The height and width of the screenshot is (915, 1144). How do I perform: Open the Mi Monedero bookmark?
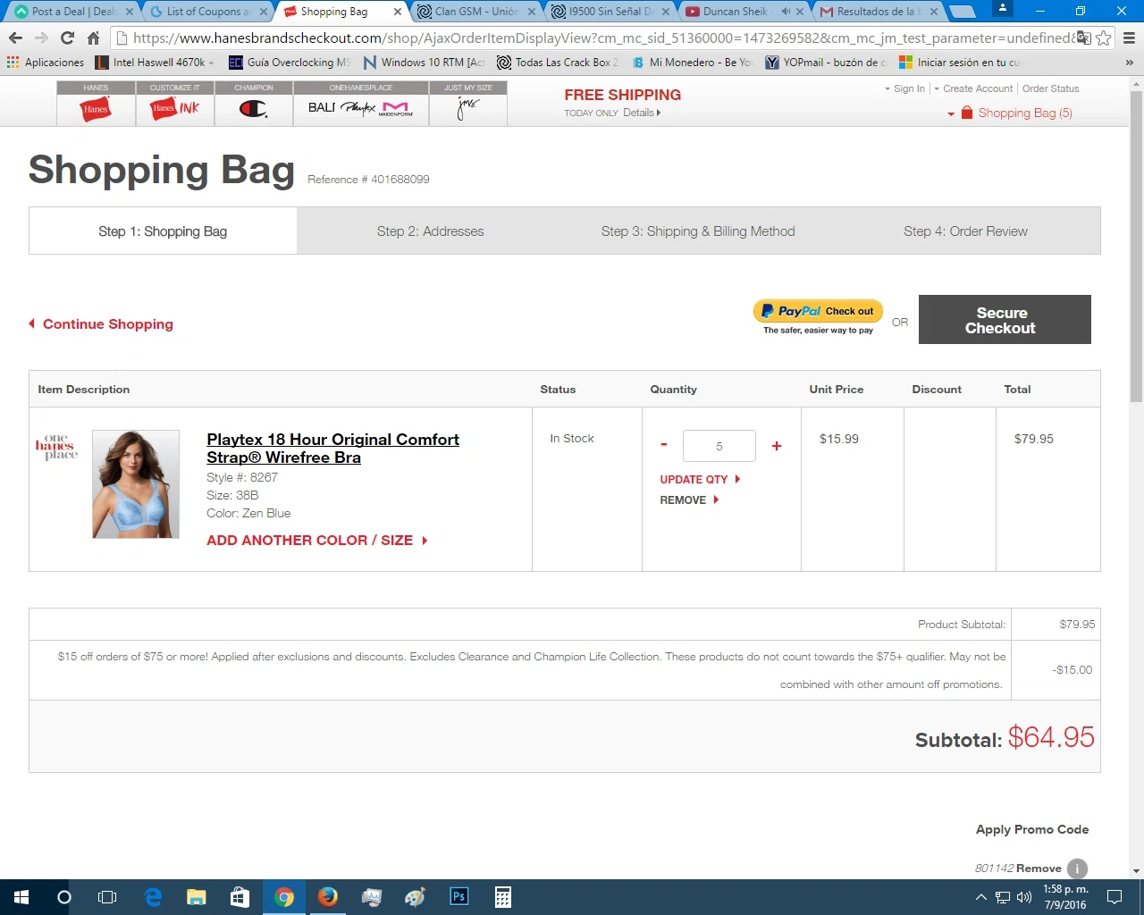point(693,63)
